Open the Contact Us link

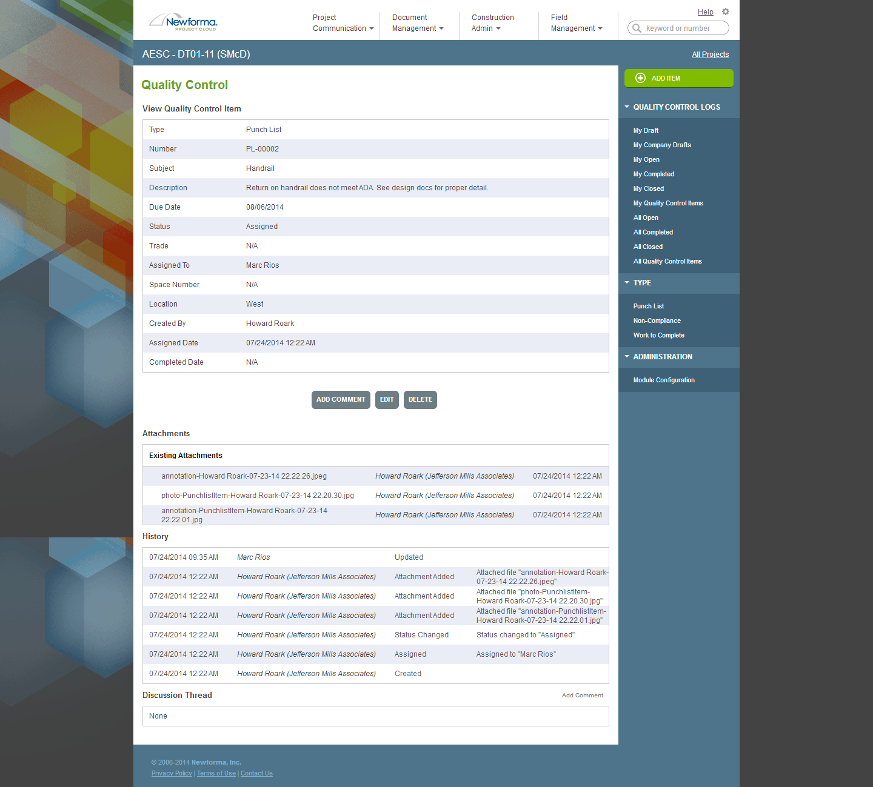coord(256,773)
